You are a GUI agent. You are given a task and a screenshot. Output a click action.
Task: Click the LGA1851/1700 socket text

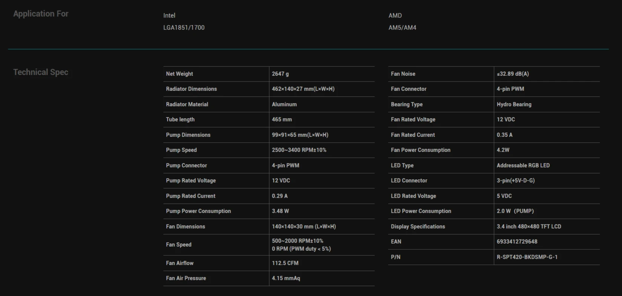tap(184, 28)
